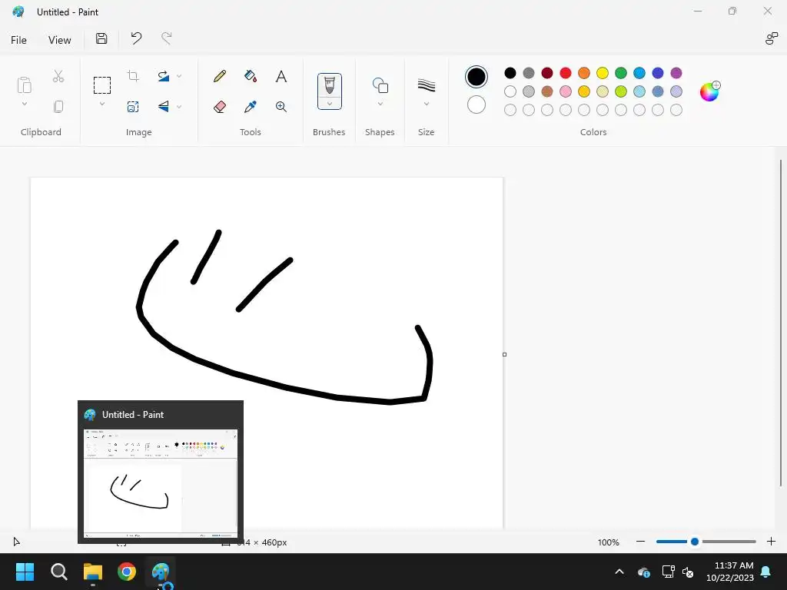This screenshot has width=787, height=590.
Task: Pick the red color swatch
Action: point(566,73)
